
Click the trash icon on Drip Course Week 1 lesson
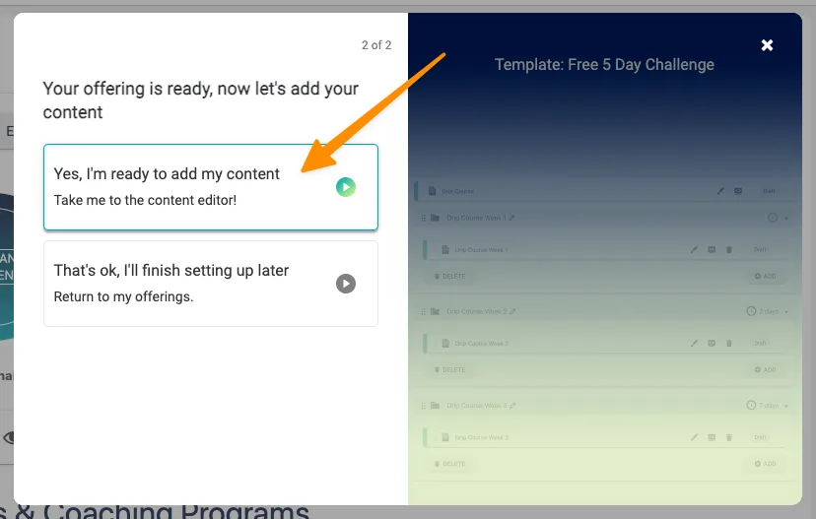[x=729, y=250]
